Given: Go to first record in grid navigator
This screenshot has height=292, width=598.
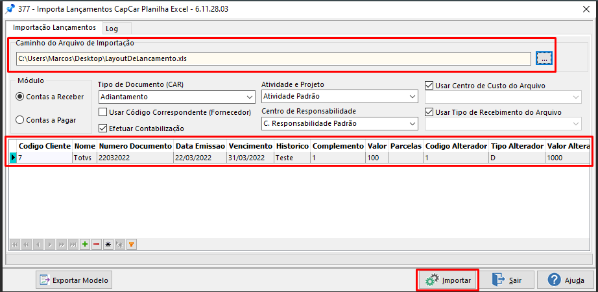Looking at the screenshot, I should [15, 245].
